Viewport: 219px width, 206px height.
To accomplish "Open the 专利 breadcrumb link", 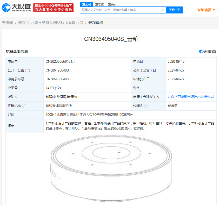I will 22,23.
